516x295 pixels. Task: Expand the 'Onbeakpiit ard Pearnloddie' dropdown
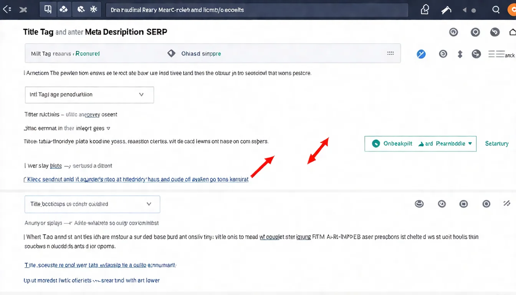(x=420, y=144)
